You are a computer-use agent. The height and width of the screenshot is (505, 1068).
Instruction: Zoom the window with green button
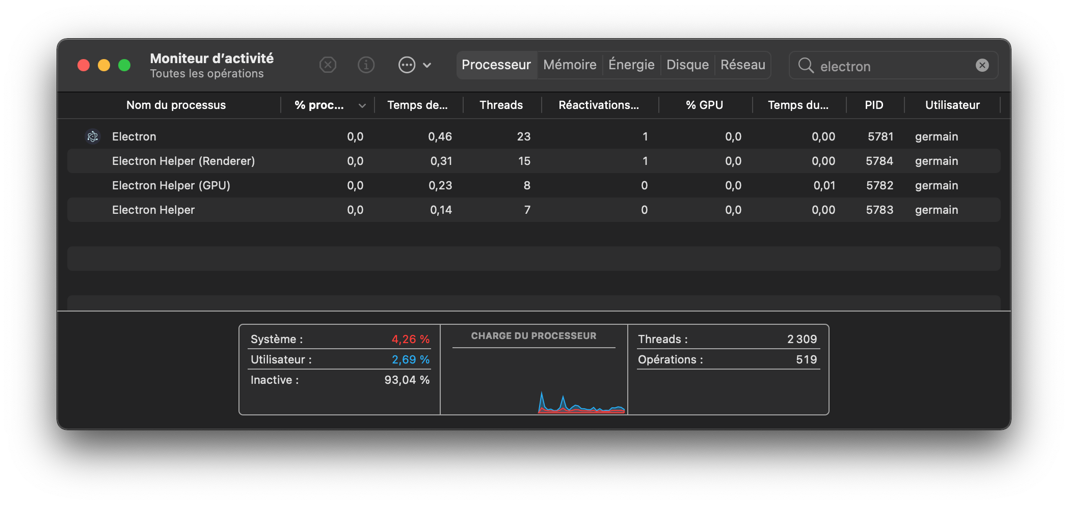click(x=124, y=65)
